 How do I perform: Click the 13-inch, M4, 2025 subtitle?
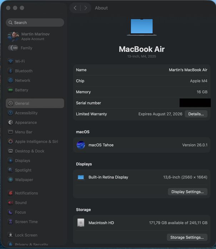[142, 56]
